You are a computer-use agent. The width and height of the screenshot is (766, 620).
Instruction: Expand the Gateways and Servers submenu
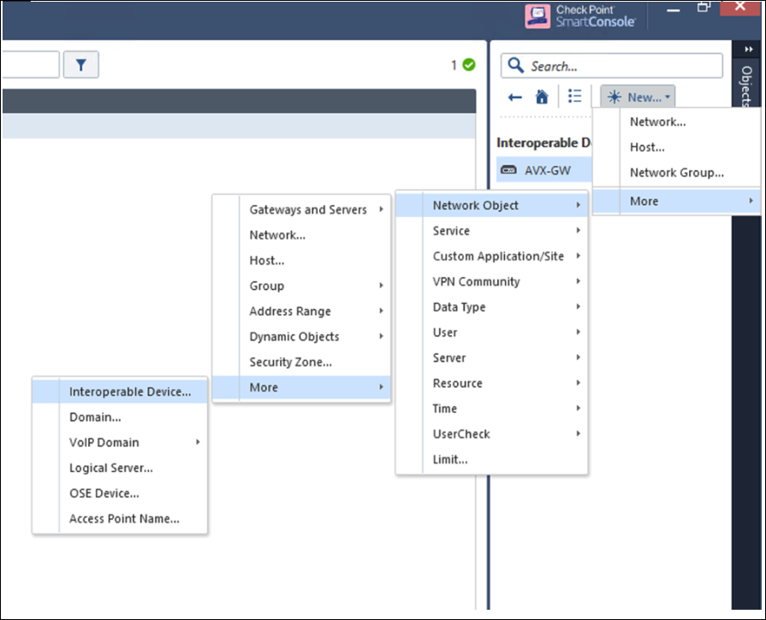307,210
